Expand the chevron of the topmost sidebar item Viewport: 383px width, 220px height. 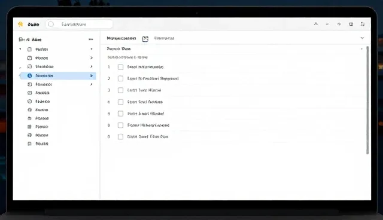point(92,49)
